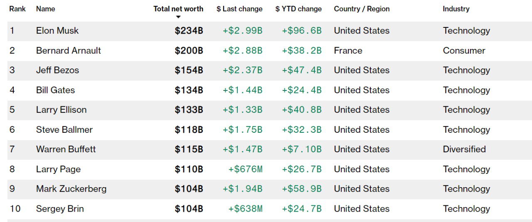
Task: Open Warren Buffett's profile
Action: tap(66, 149)
